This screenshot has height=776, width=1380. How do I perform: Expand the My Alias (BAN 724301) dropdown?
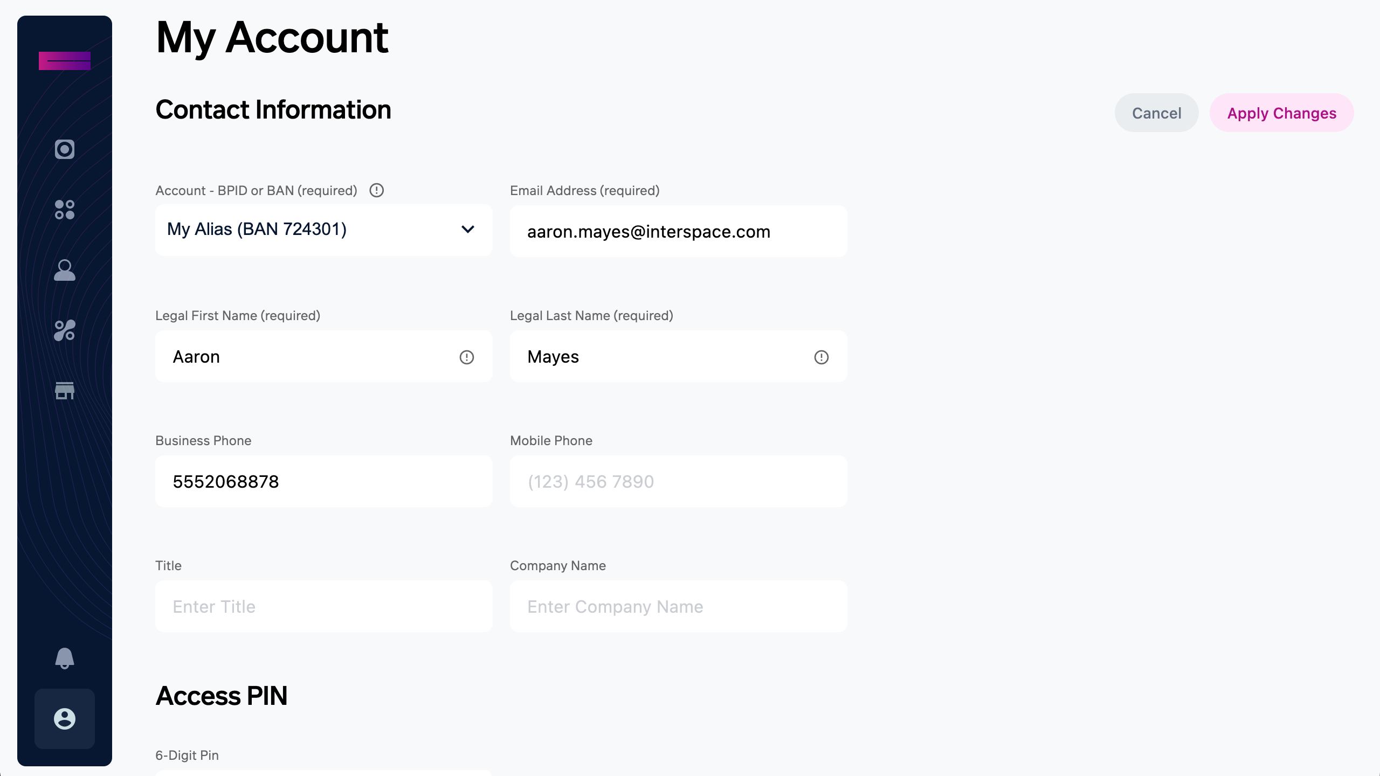point(313,230)
